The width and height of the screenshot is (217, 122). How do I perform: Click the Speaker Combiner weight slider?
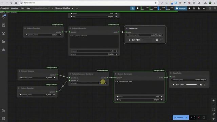pos(88,83)
